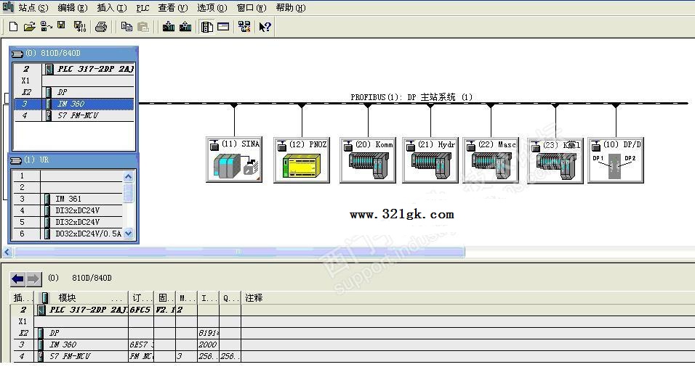
Task: Click the Save floppy disk icon
Action: tap(62, 25)
